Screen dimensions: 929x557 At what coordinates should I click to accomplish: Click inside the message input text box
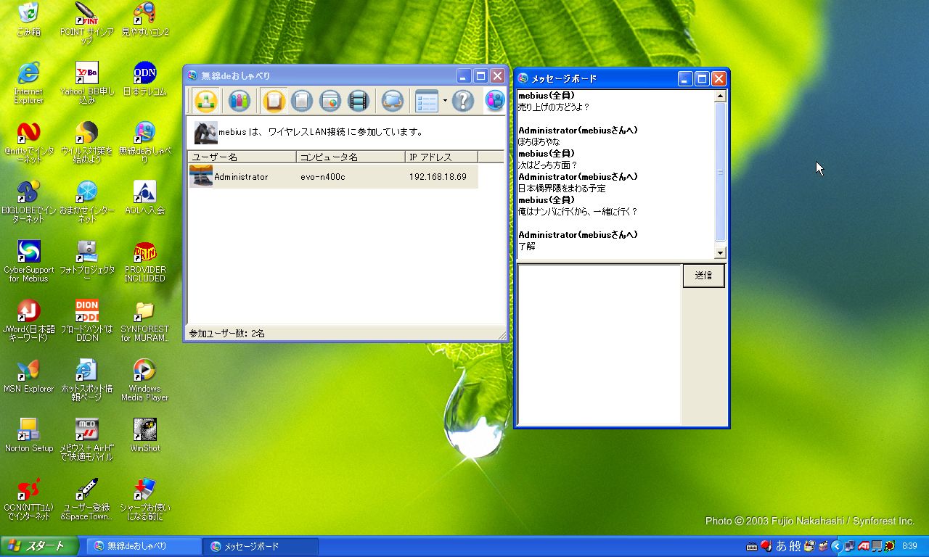599,344
